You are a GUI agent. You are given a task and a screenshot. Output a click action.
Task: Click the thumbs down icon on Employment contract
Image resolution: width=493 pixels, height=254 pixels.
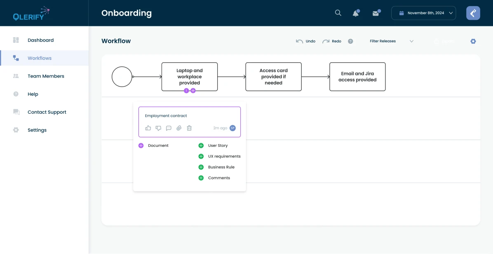click(x=158, y=128)
